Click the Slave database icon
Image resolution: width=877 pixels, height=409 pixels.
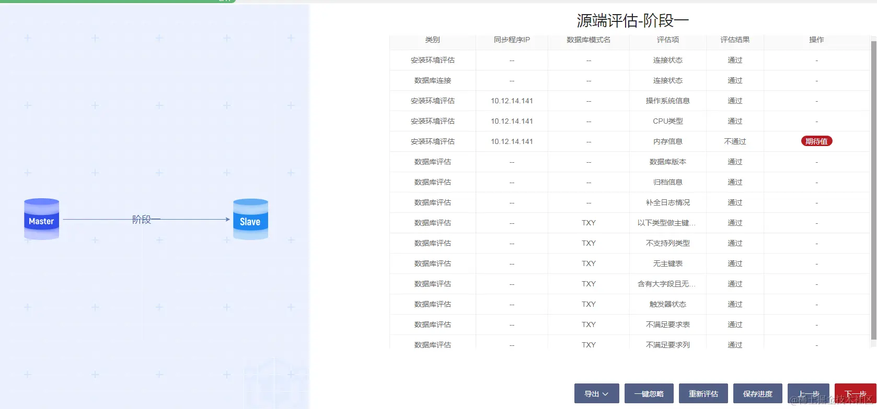[250, 219]
